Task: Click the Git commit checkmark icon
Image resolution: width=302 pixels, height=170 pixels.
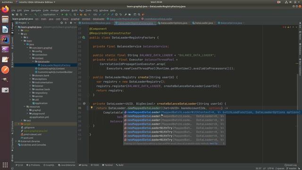Action: tap(104, 15)
